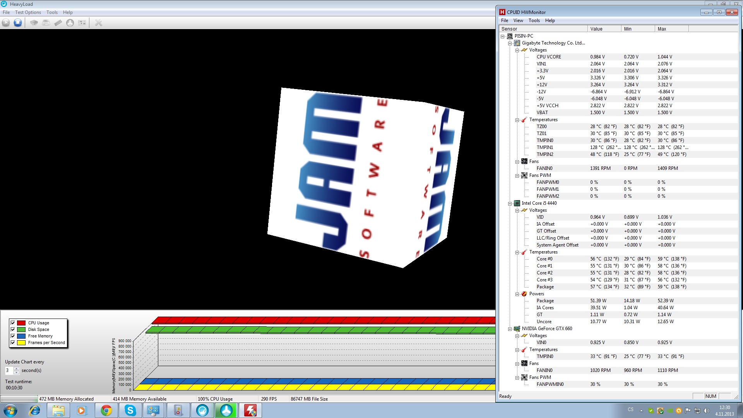Decrease chart update interval with down arrow
Screen dimensions: 743x418
click(x=16, y=372)
